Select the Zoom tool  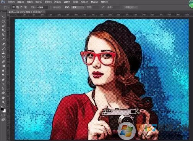pyautogui.click(x=3, y=102)
